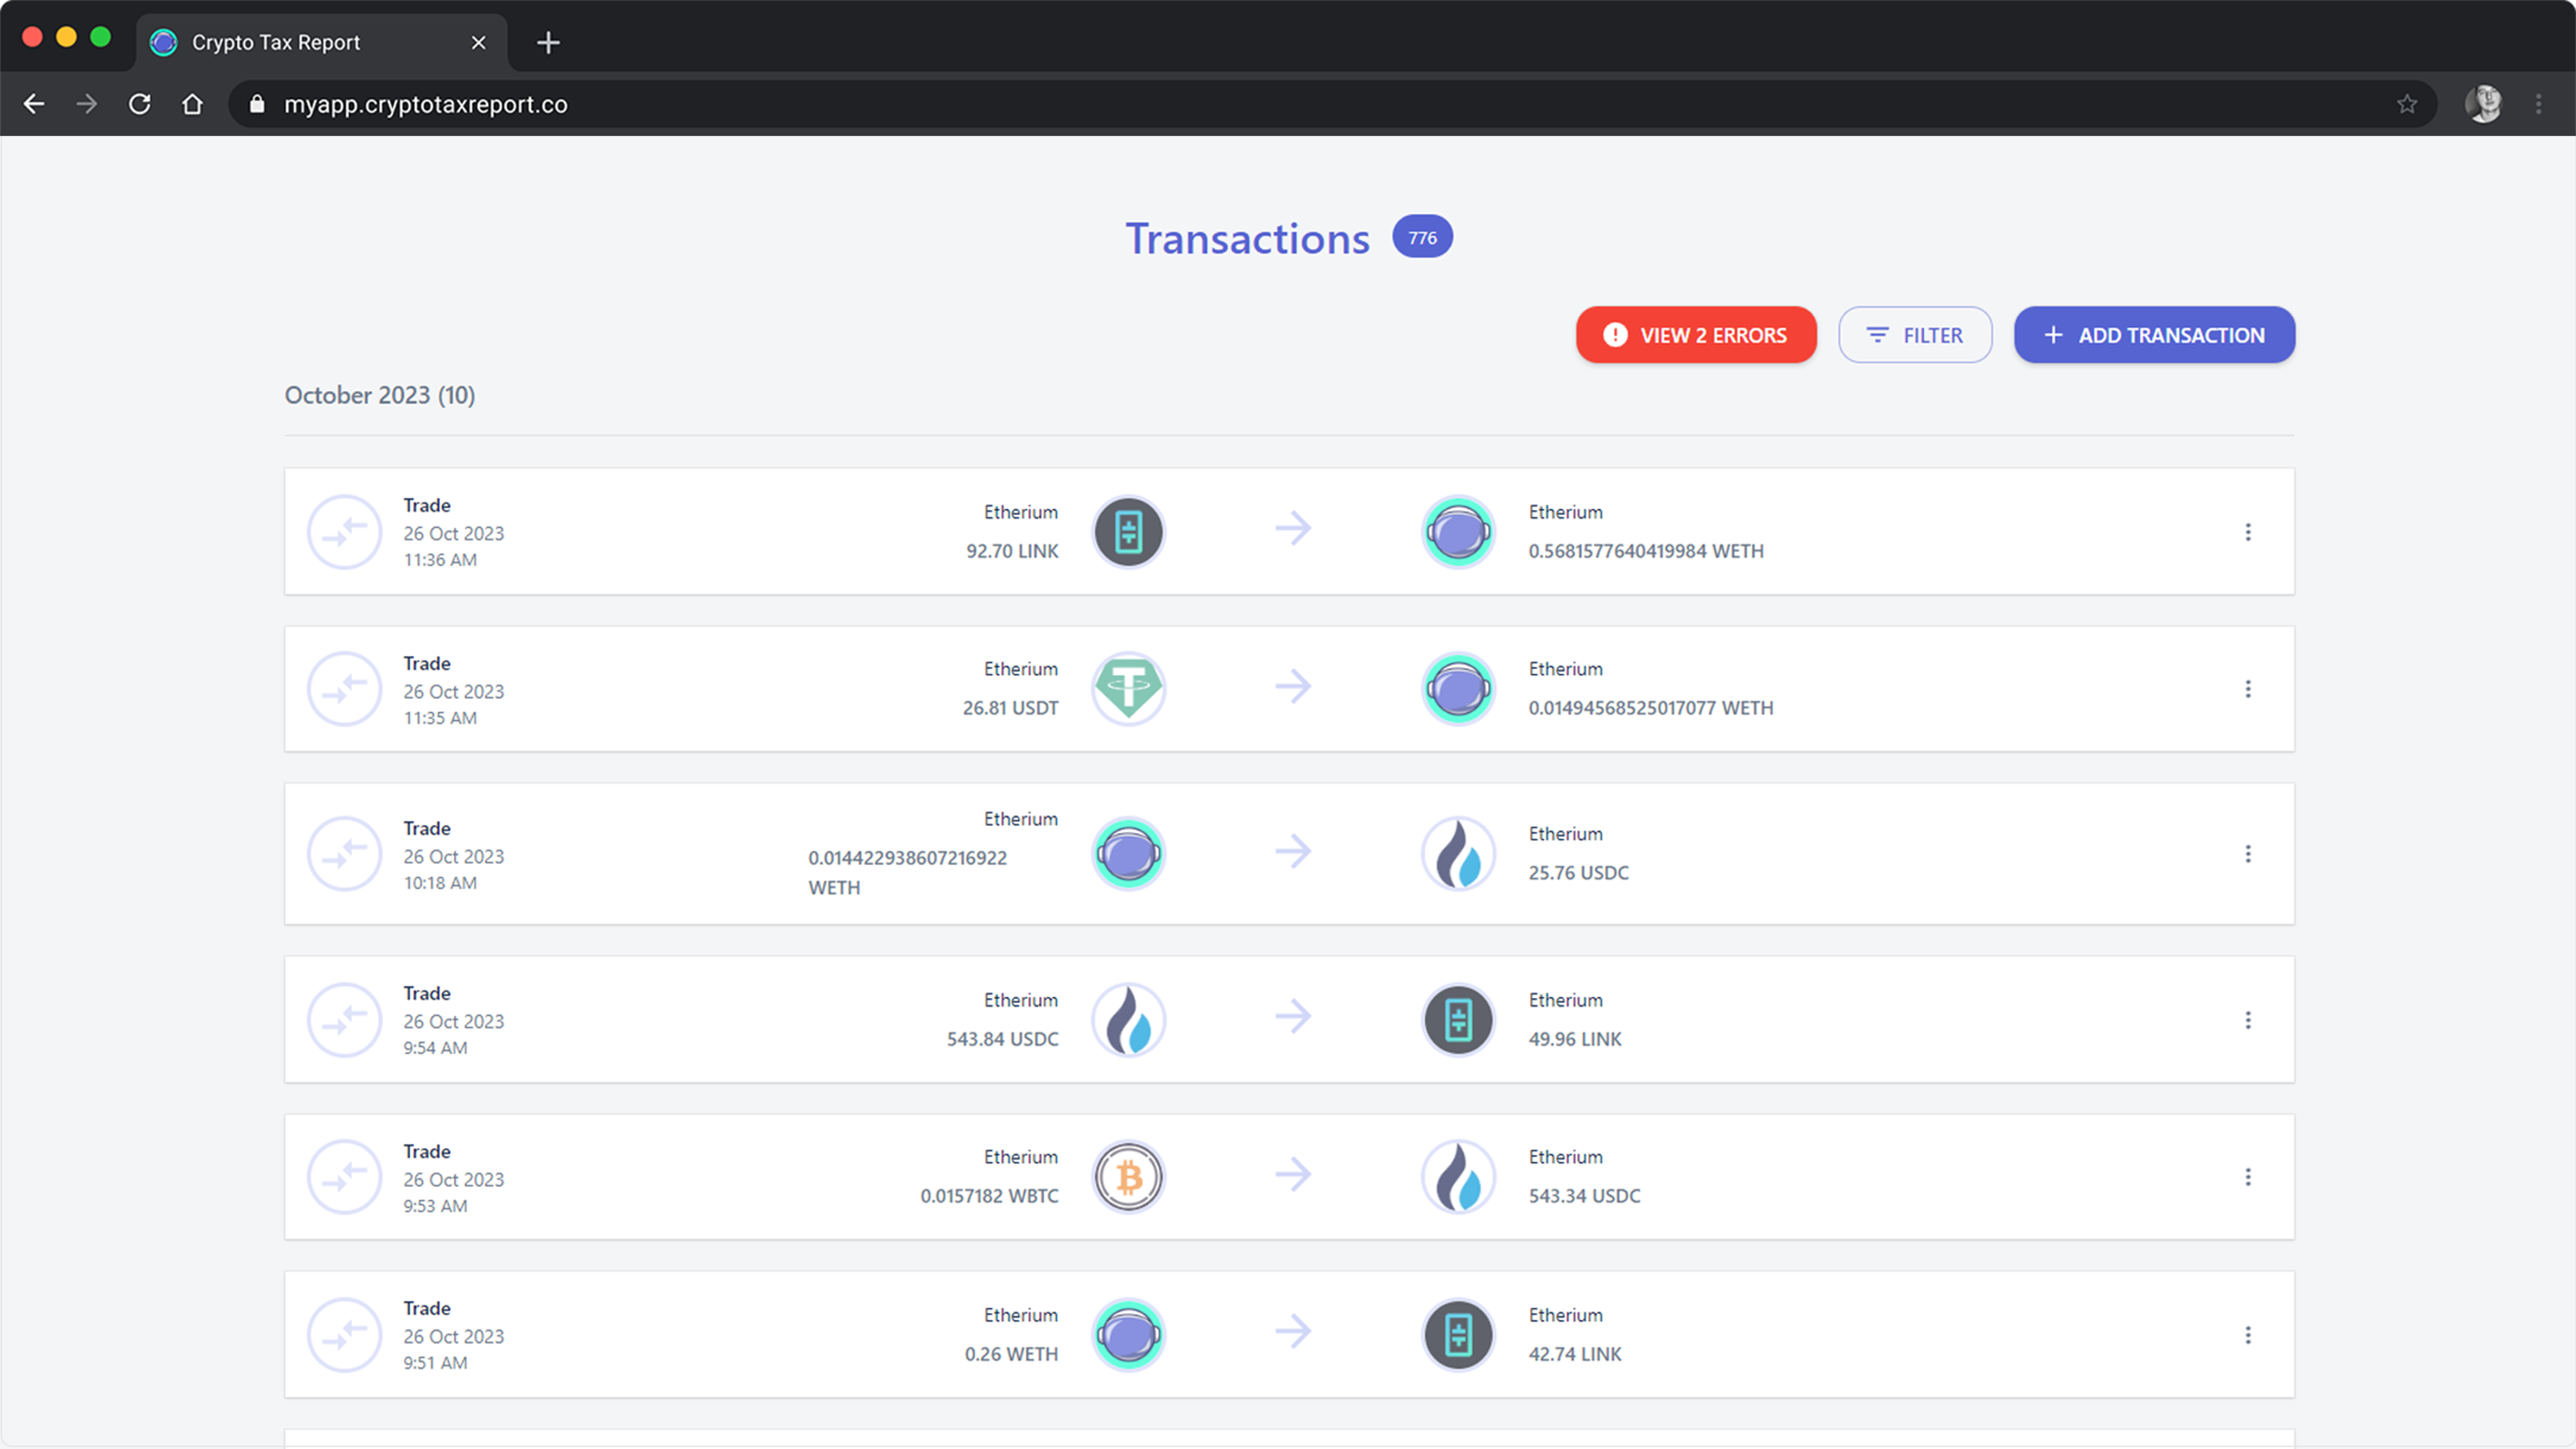Click the WETH coin icon for 0.5681577640419984 WETH
This screenshot has height=1449, width=2576.
(1458, 532)
